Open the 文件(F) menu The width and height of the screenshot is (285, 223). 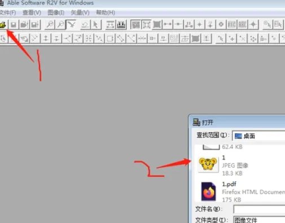pos(8,13)
